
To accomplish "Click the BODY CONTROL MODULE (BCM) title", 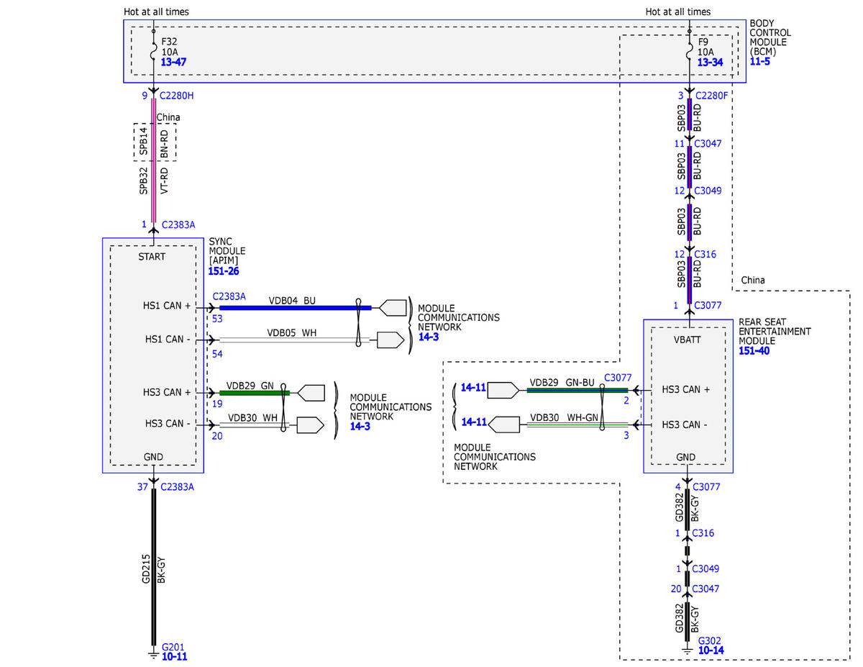I will pos(770,37).
